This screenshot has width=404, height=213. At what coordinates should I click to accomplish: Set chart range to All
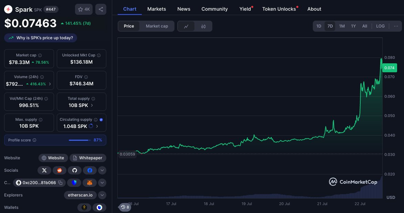364,26
